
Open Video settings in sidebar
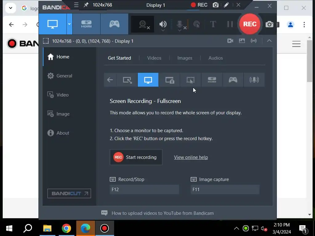[70, 95]
